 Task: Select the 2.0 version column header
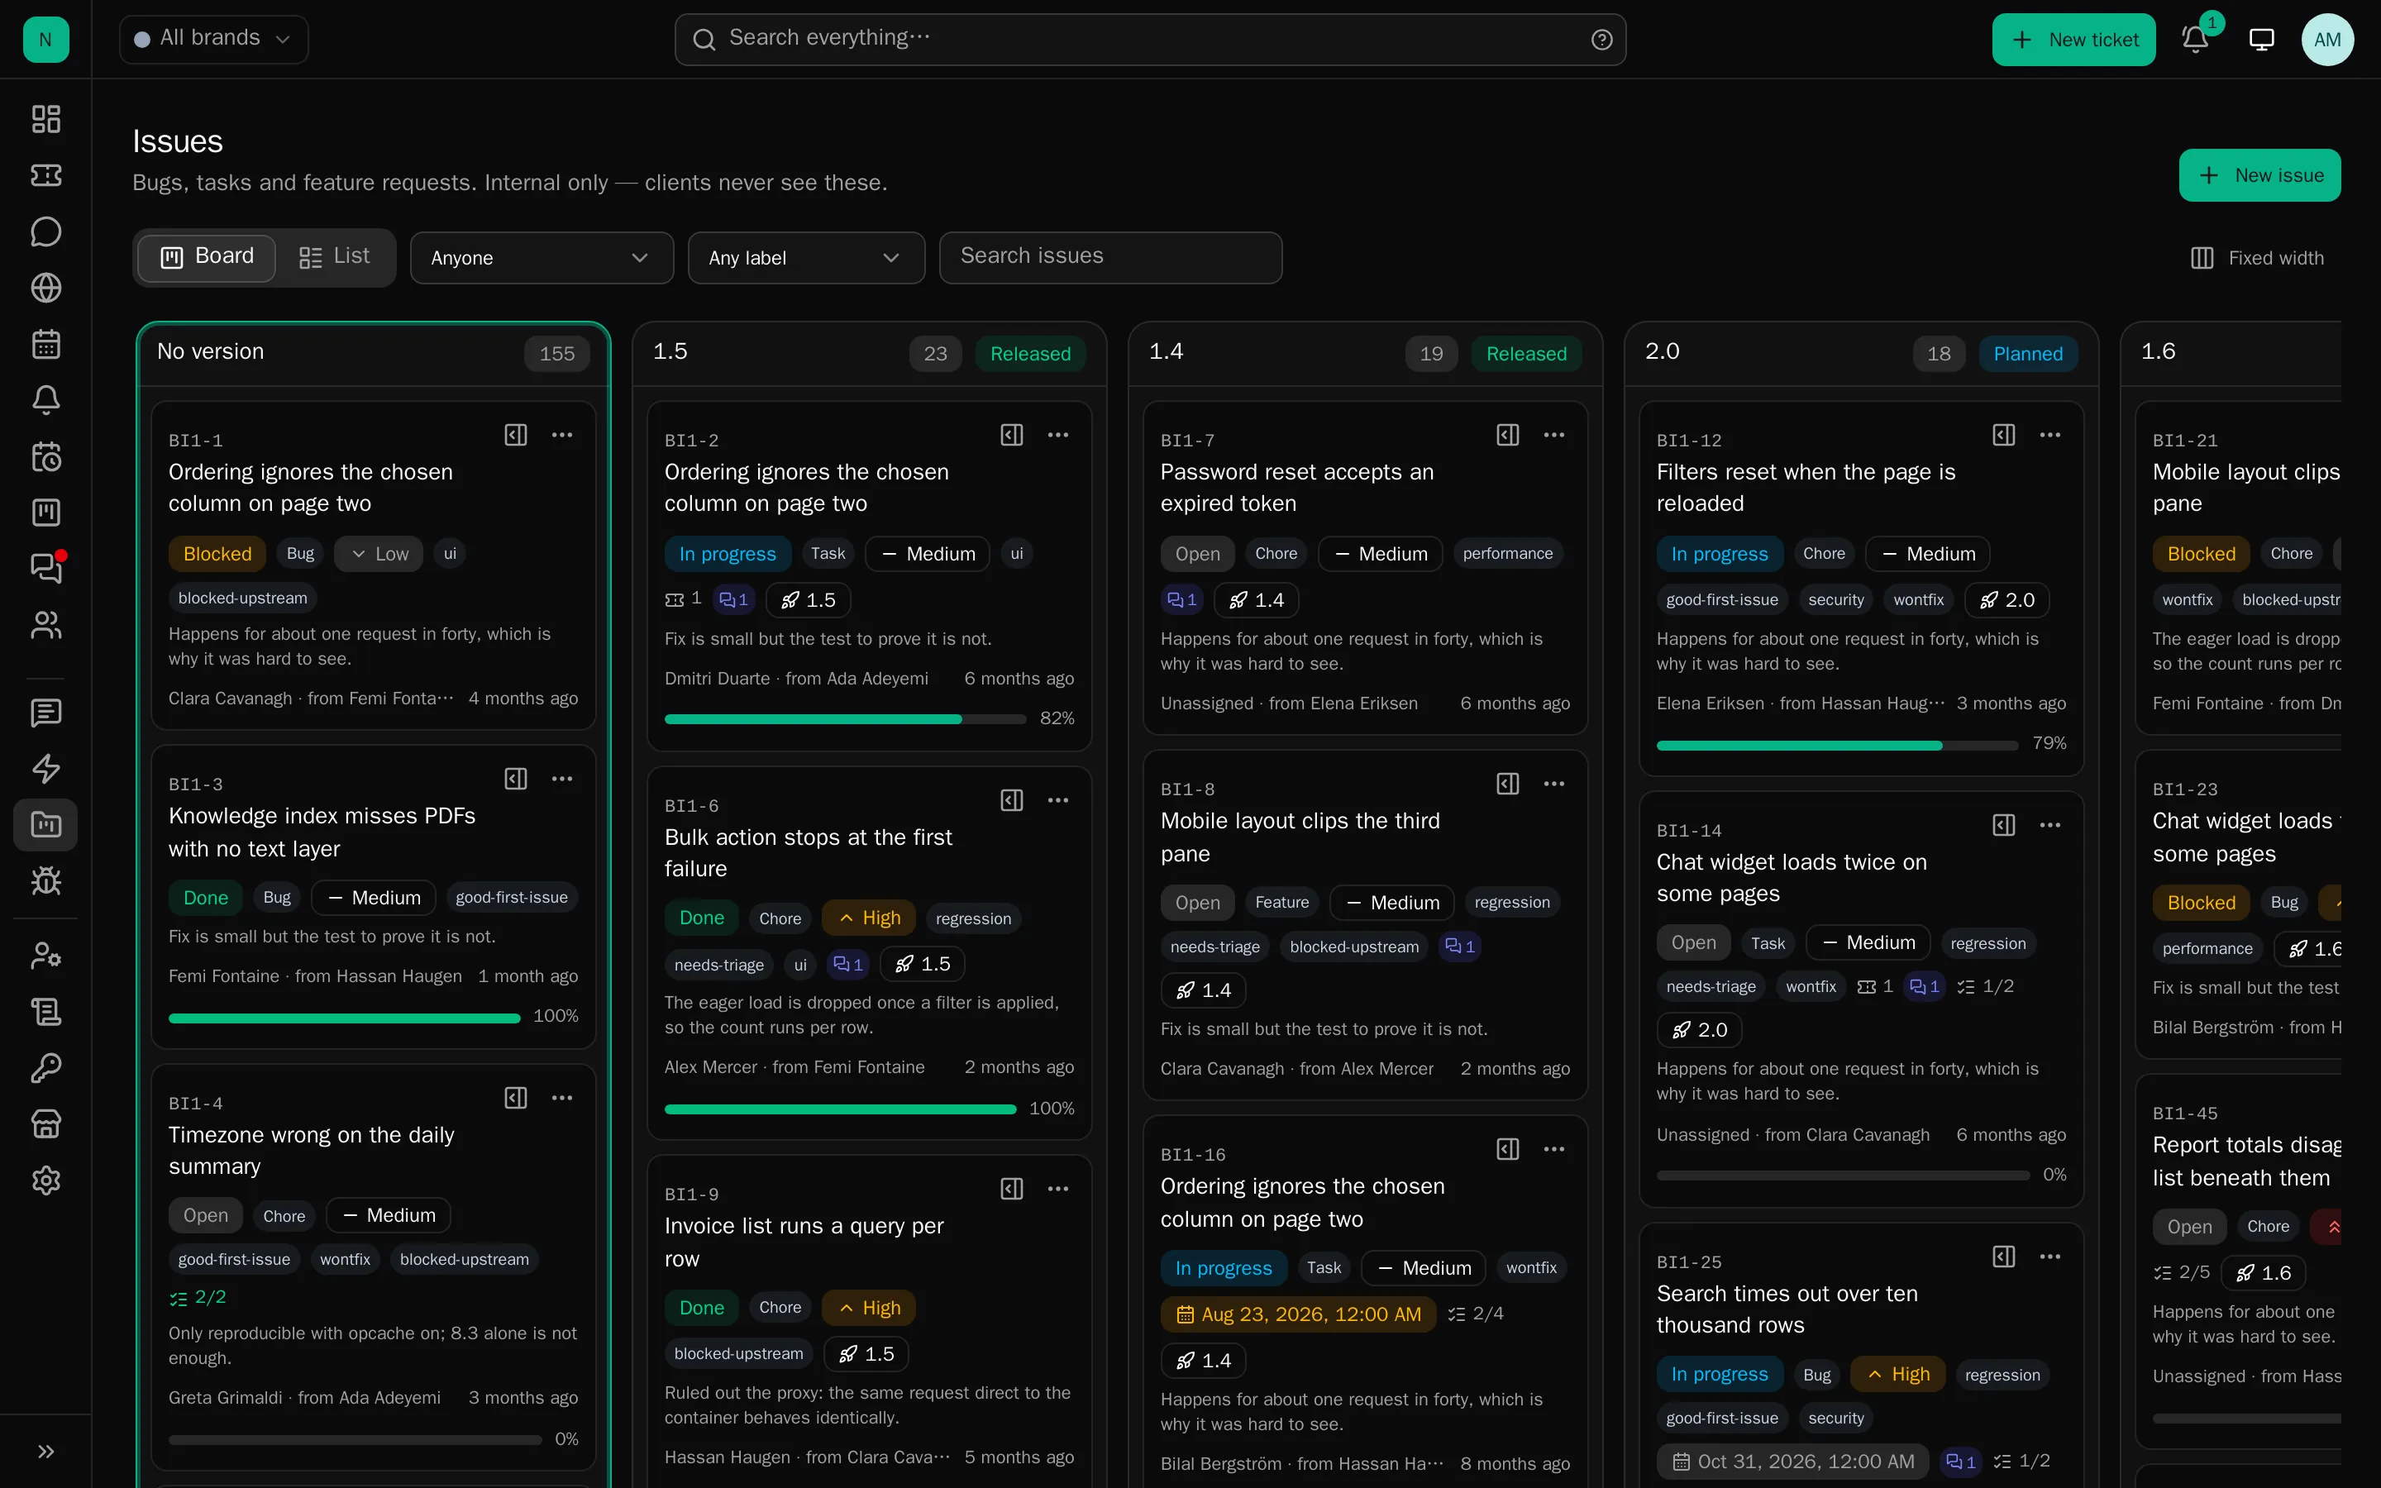tap(1862, 352)
